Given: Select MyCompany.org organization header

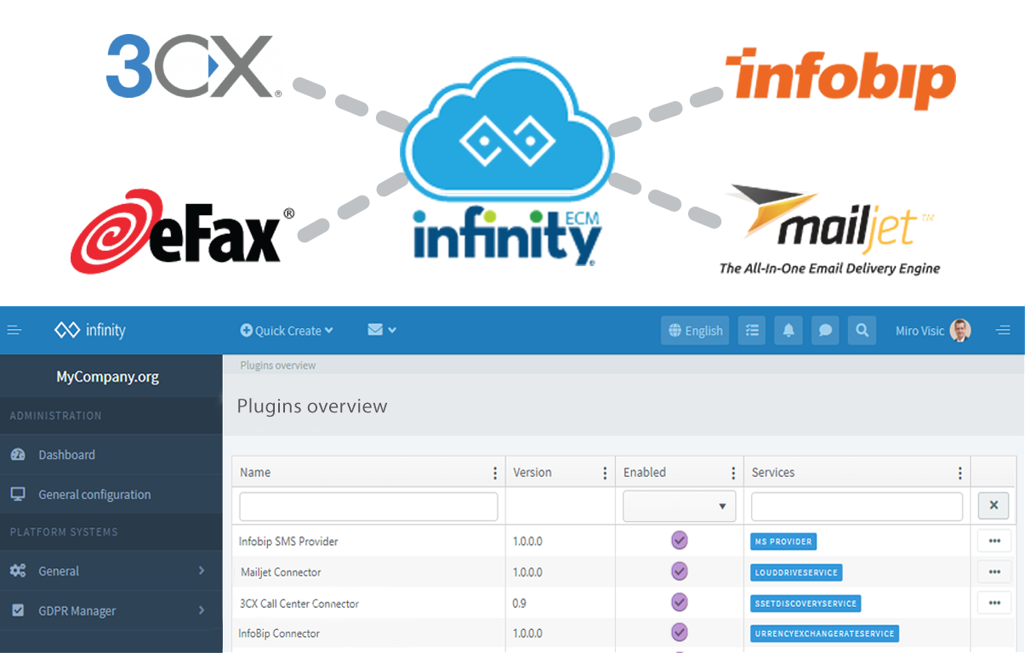Looking at the screenshot, I should pyautogui.click(x=107, y=377).
